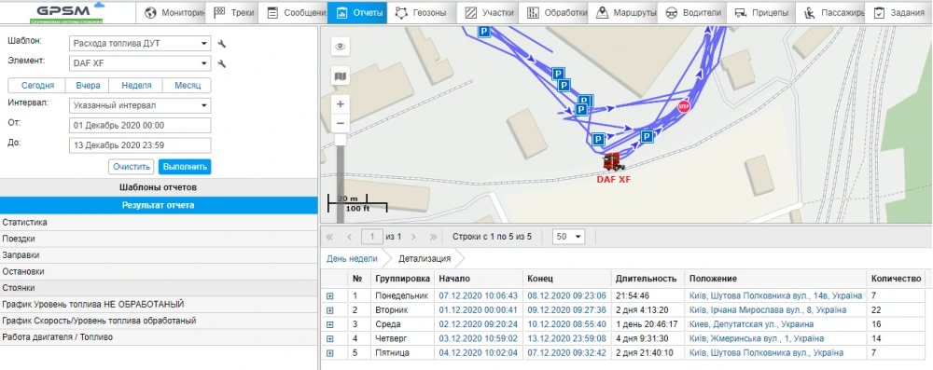Open График Уровень топлива НЕ ОБРАБОТАНЫЙ
Viewport: 933px width, 370px height.
[159, 304]
